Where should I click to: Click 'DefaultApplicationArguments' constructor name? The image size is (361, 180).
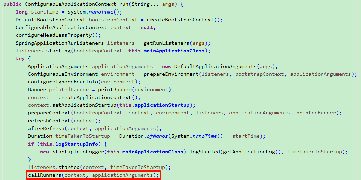point(215,67)
